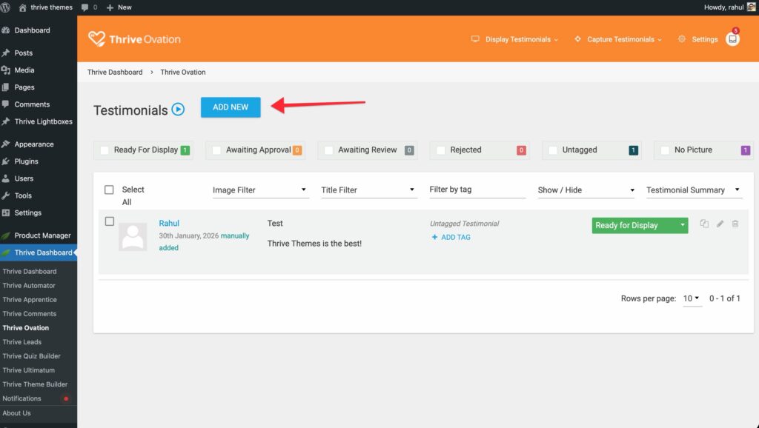Click the copy testimonial icon
The width and height of the screenshot is (759, 428).
pyautogui.click(x=704, y=224)
